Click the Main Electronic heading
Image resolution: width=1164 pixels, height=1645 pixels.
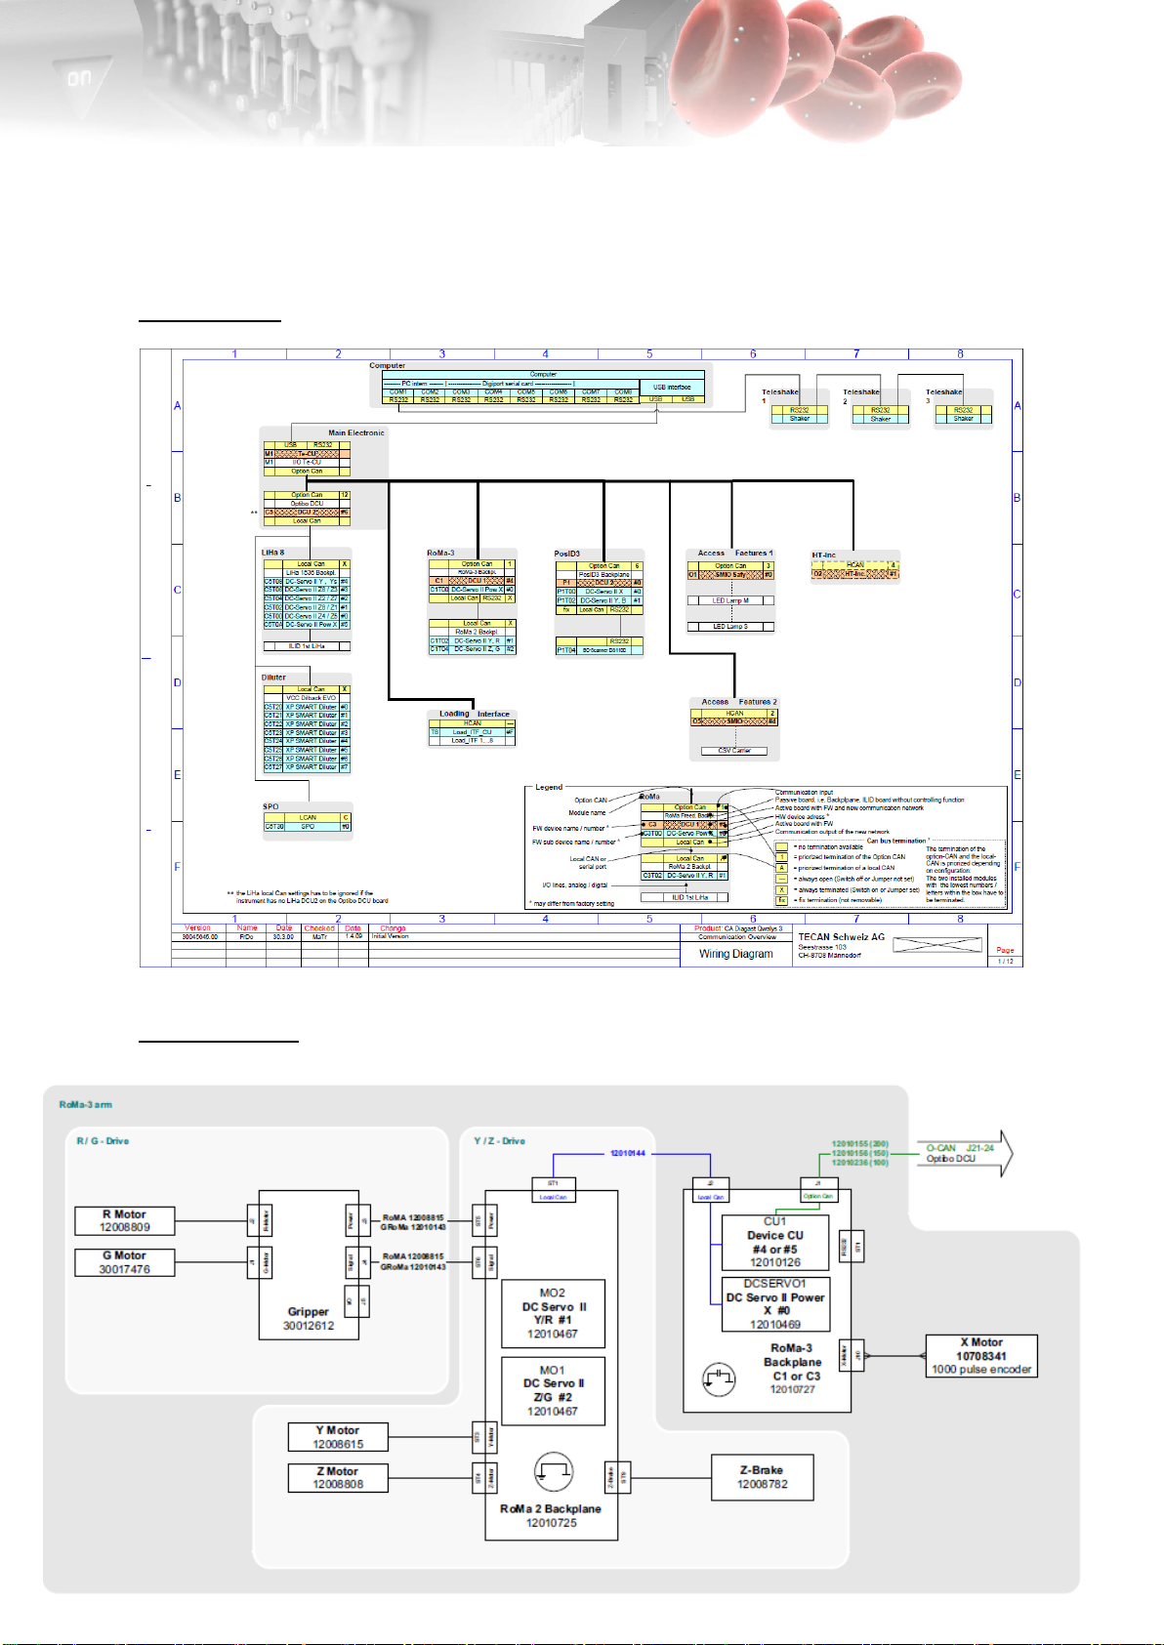pyautogui.click(x=356, y=432)
